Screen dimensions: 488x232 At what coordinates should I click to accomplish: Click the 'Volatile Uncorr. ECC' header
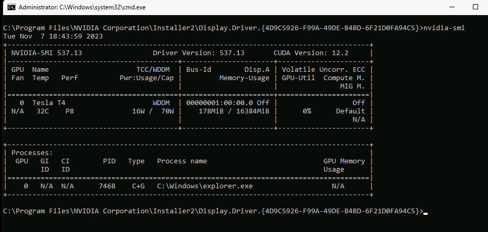[324, 69]
